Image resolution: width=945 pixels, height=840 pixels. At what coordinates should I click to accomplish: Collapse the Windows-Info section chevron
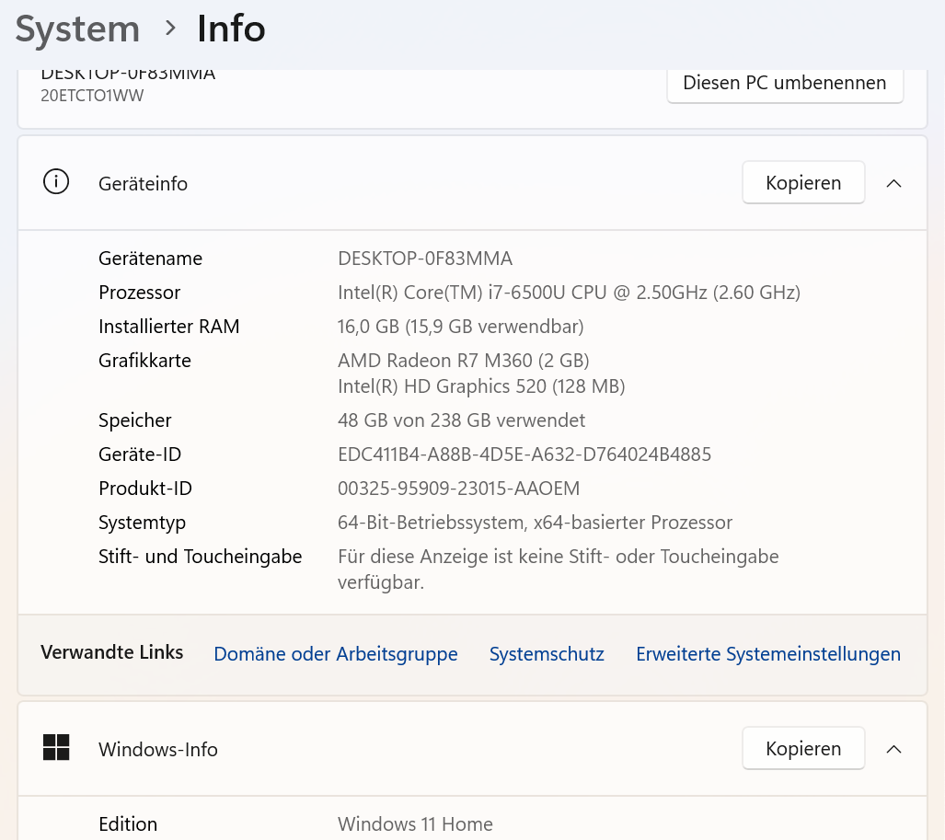(893, 749)
